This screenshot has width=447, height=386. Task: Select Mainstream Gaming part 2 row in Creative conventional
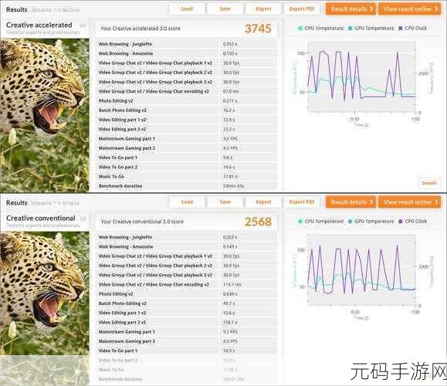click(x=187, y=341)
